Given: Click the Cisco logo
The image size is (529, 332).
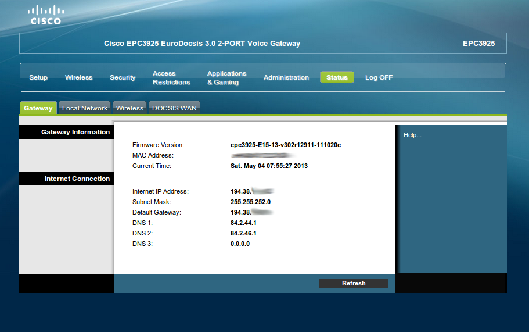Looking at the screenshot, I should coord(45,16).
